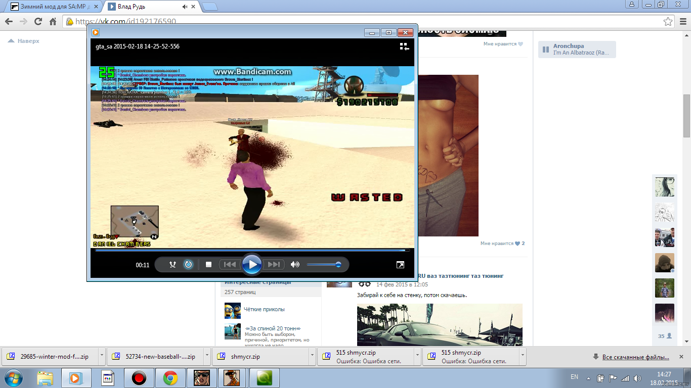Open the Bandicam recorder taskbar icon
The width and height of the screenshot is (691, 388).
(x=139, y=377)
